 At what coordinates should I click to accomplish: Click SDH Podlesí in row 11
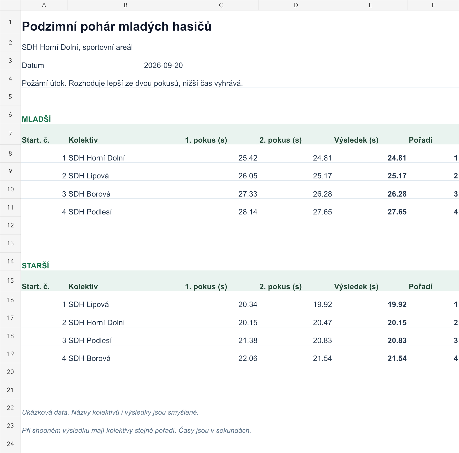click(90, 212)
